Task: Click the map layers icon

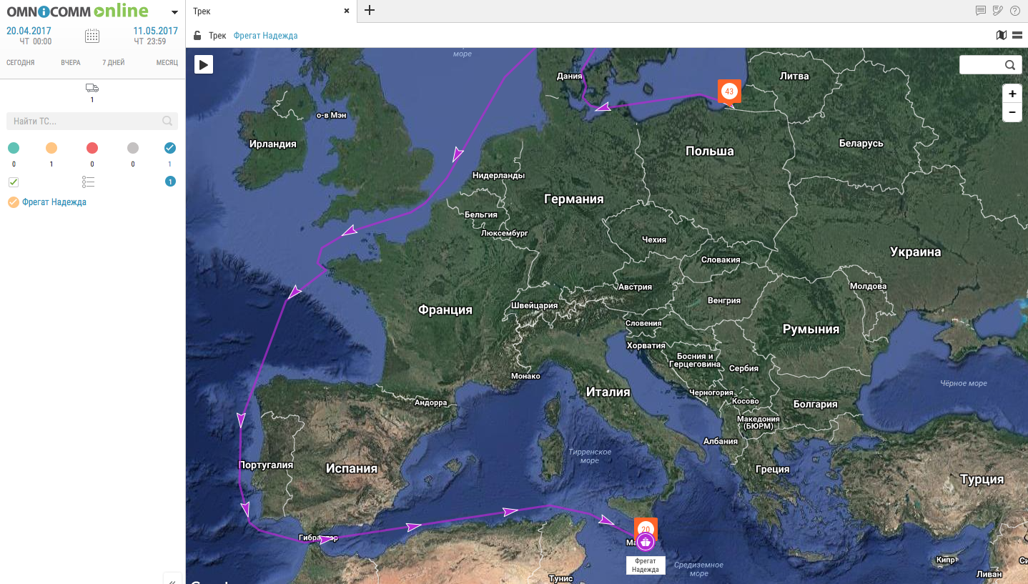Action: coord(1001,35)
